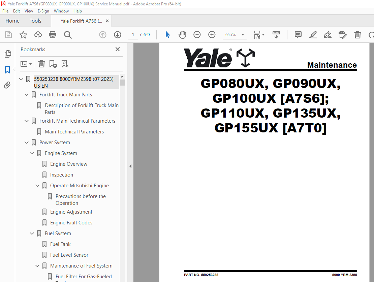Open the Edit menu

pos(17,11)
